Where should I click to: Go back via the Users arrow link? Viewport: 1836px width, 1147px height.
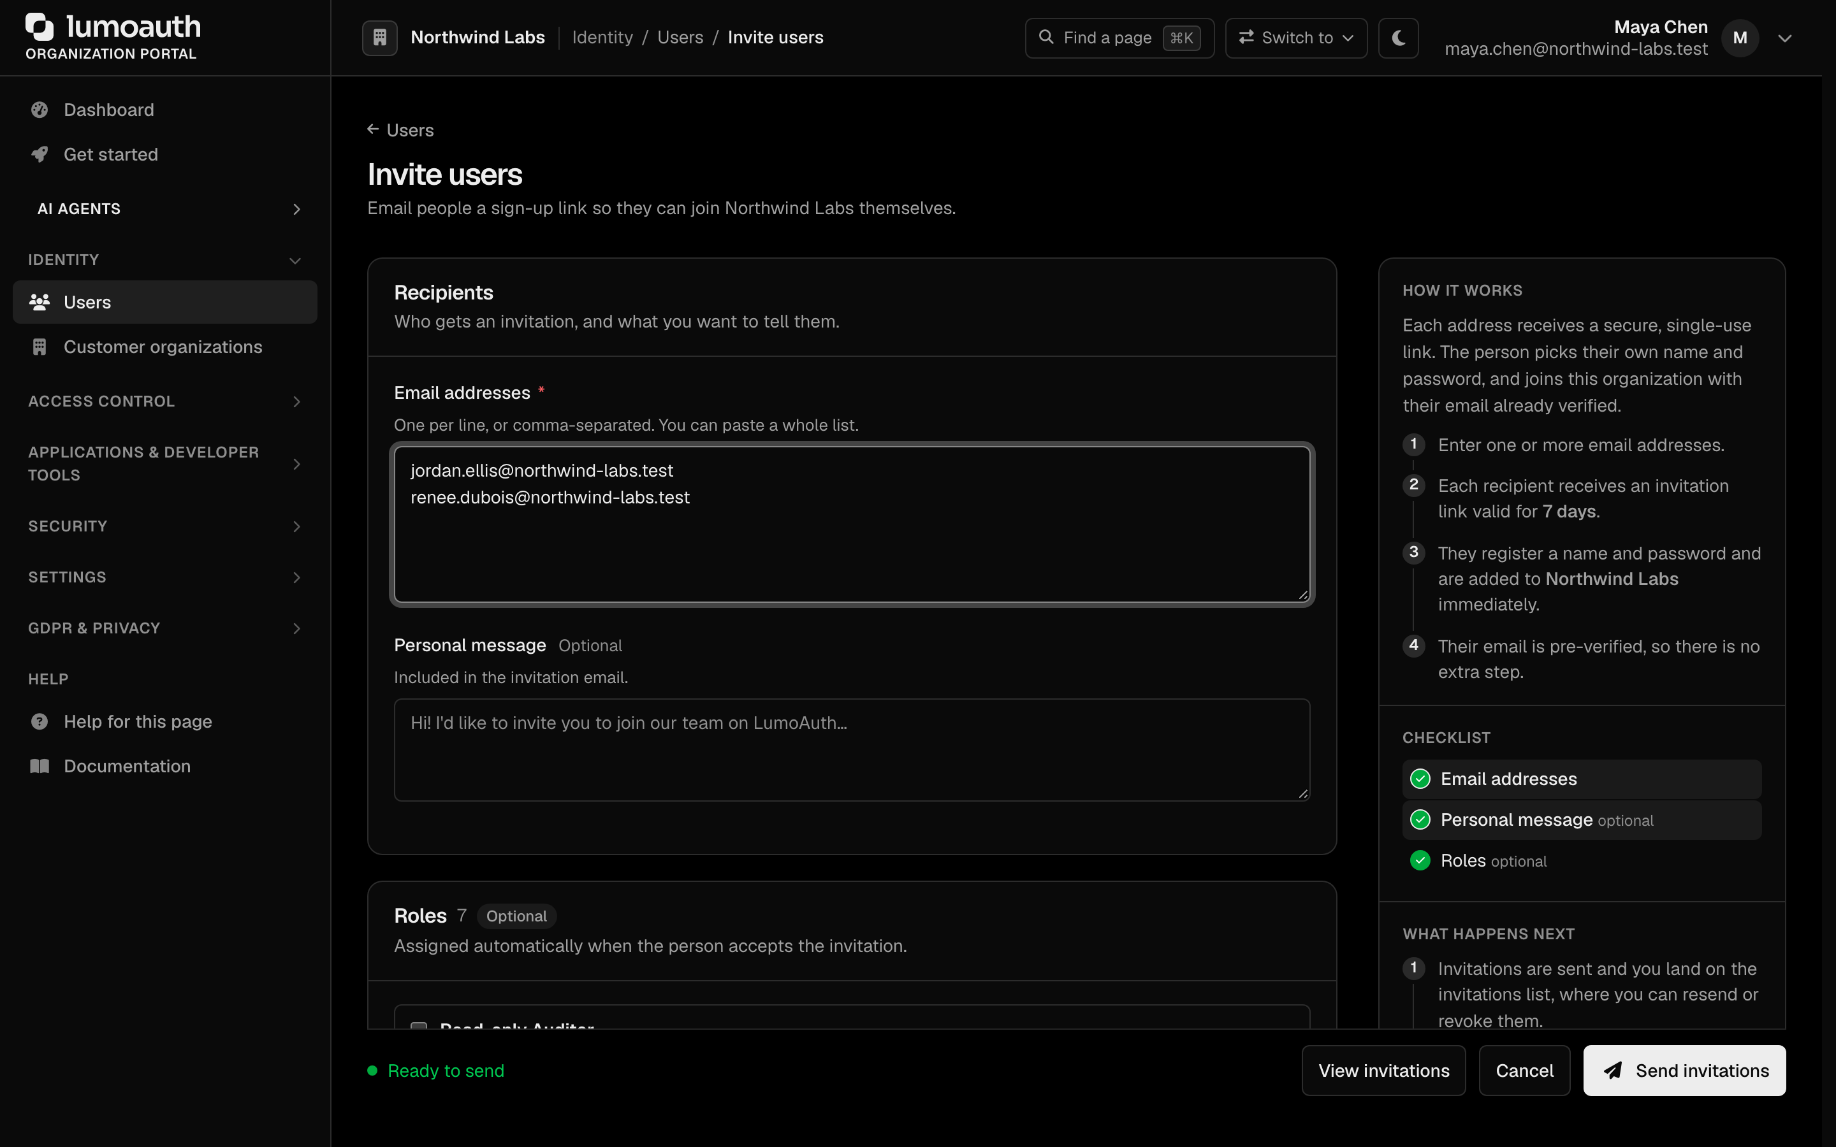[400, 130]
